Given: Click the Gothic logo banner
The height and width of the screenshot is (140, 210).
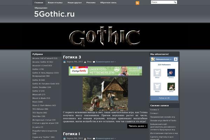Looking at the screenshot, I should coord(105,36).
